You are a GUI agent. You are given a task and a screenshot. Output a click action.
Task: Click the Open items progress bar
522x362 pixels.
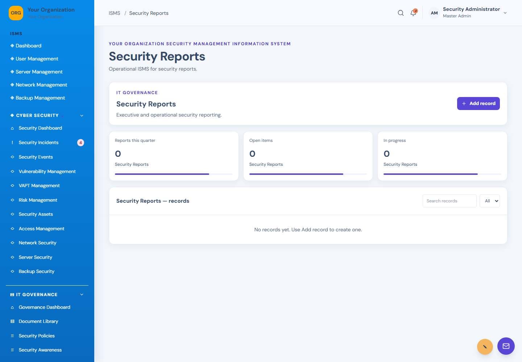[x=308, y=174]
